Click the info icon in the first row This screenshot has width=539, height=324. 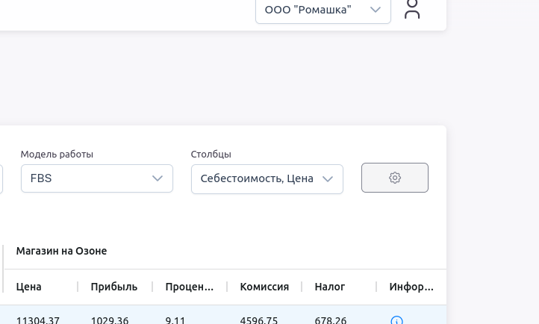pos(396,320)
